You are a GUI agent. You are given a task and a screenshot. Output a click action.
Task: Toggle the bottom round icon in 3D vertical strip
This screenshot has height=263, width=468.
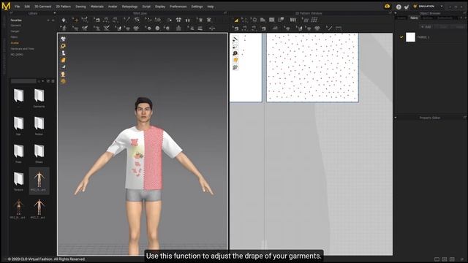pyautogui.click(x=63, y=81)
